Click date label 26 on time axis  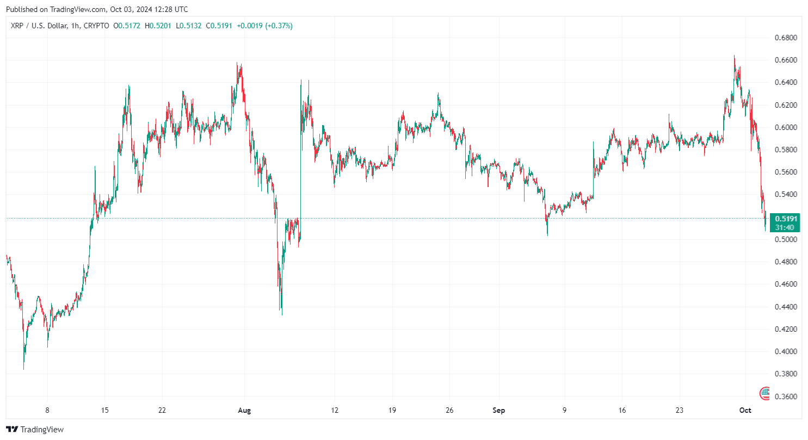coord(449,411)
